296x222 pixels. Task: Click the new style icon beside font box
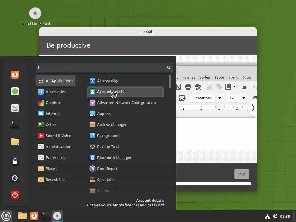point(182,98)
